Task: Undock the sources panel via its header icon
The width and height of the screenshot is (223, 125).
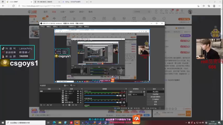Action: (82, 89)
